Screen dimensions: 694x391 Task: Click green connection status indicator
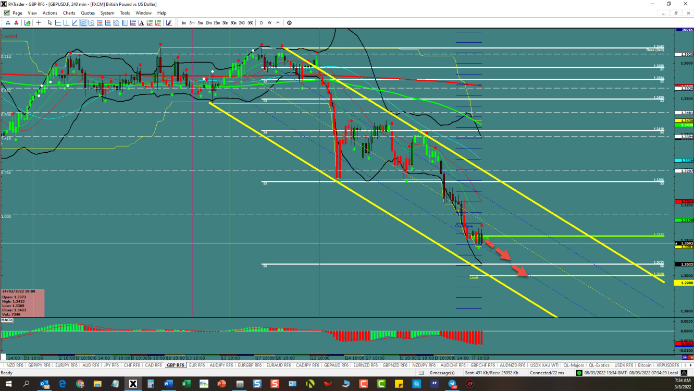579,373
